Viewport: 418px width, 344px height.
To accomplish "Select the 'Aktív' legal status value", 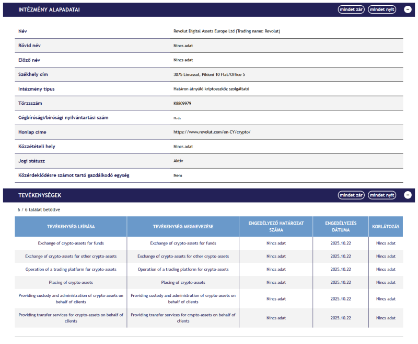I will click(x=178, y=161).
